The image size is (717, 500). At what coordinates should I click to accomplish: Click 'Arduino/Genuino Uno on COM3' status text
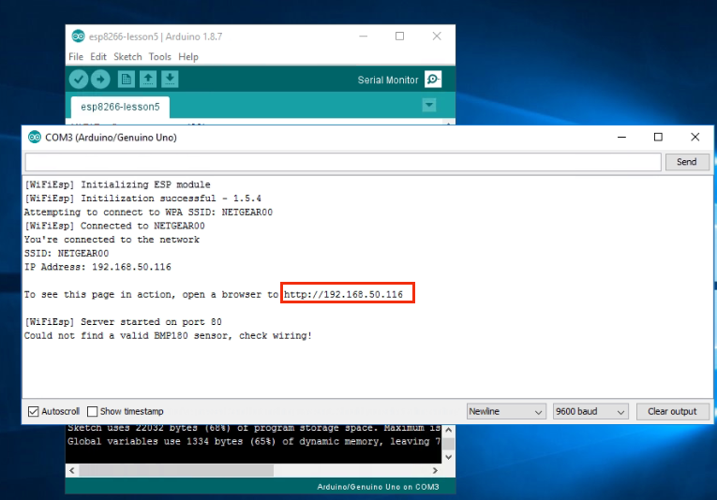[x=378, y=487]
